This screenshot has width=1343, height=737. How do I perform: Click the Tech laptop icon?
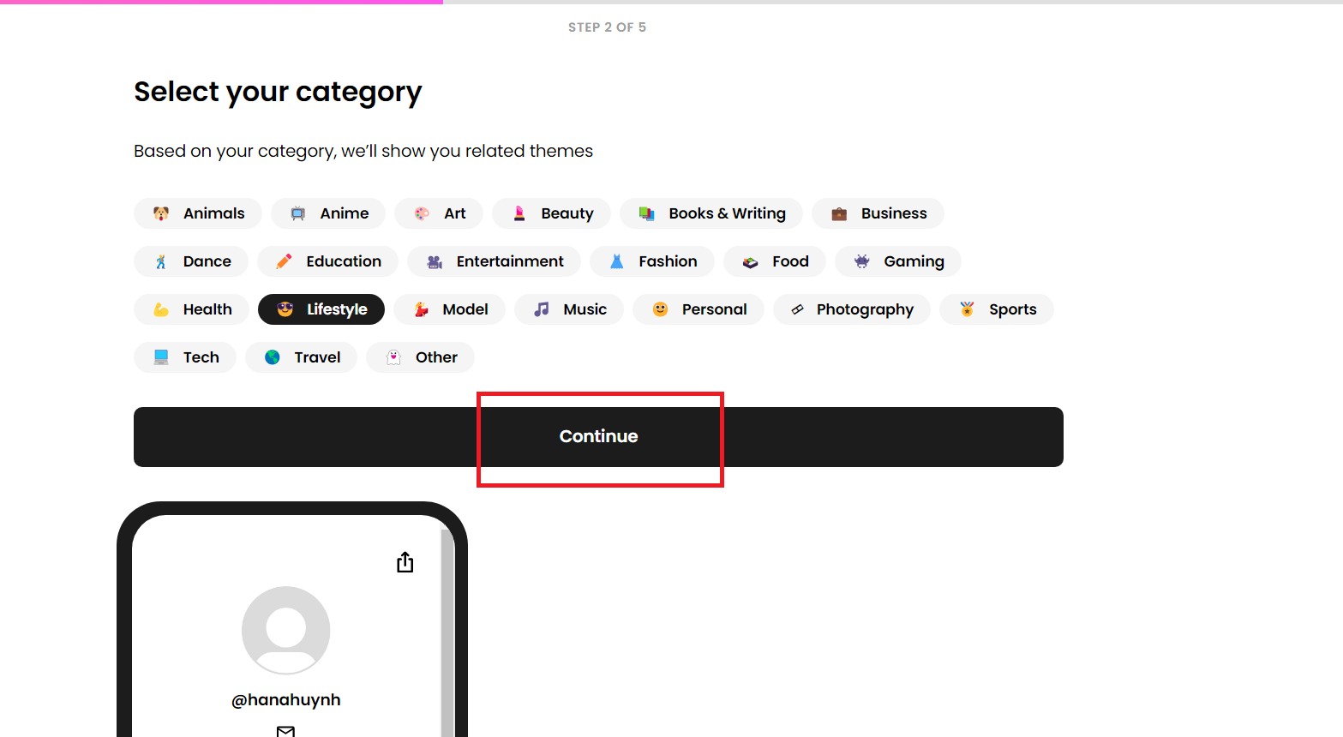click(x=161, y=357)
